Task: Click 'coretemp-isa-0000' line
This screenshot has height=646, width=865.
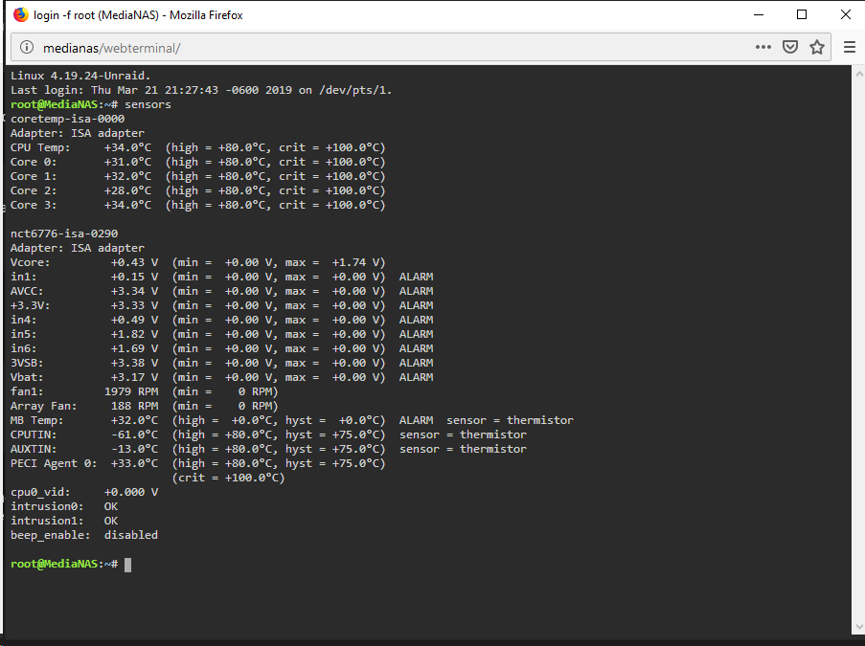Action: pyautogui.click(x=67, y=119)
